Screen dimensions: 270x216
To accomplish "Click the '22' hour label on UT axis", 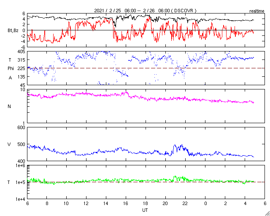I will pos(185,203).
